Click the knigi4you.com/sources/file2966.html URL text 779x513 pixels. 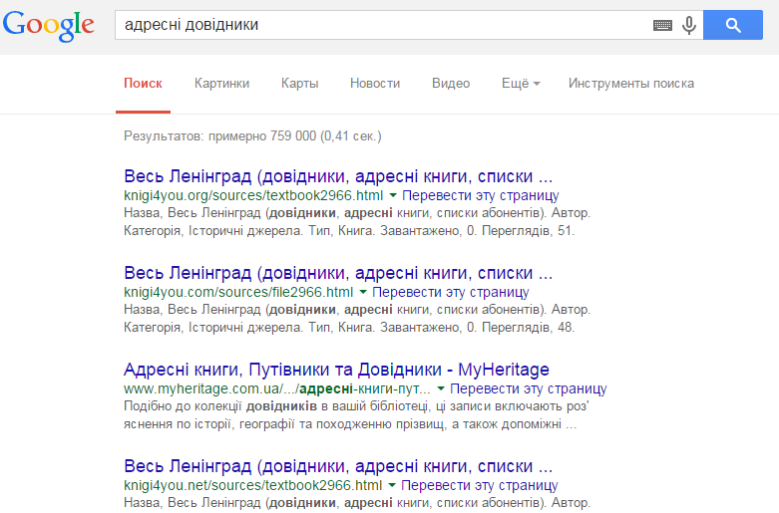click(238, 292)
